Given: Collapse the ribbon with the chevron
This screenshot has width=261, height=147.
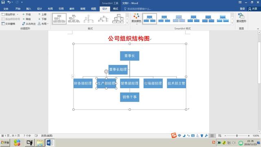Looking at the screenshot, I should click(258, 29).
